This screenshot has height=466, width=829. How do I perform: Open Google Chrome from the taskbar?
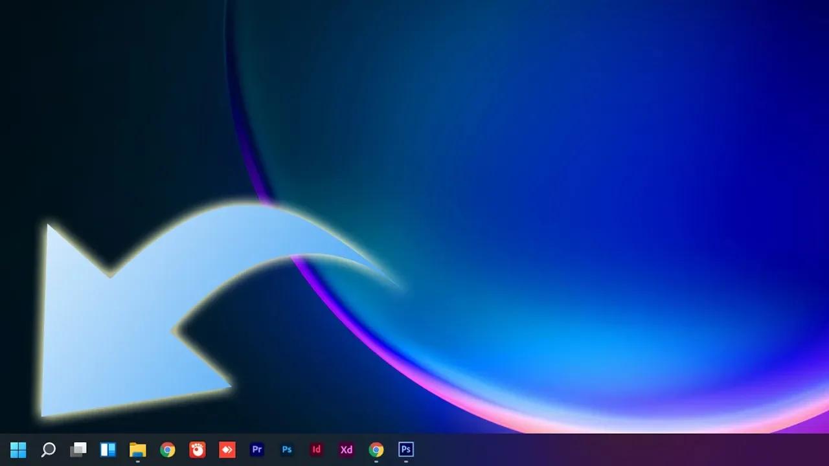tap(167, 449)
